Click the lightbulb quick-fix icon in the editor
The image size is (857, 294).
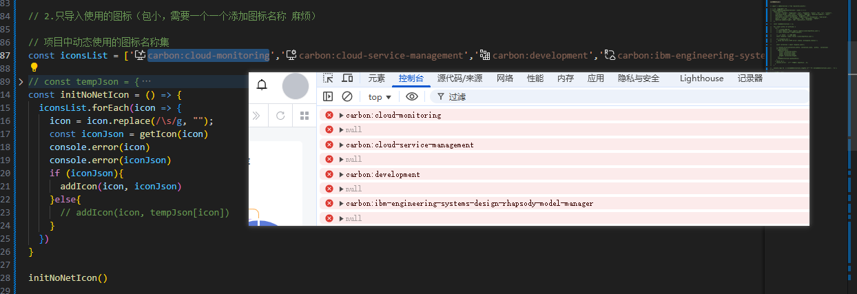pyautogui.click(x=34, y=67)
